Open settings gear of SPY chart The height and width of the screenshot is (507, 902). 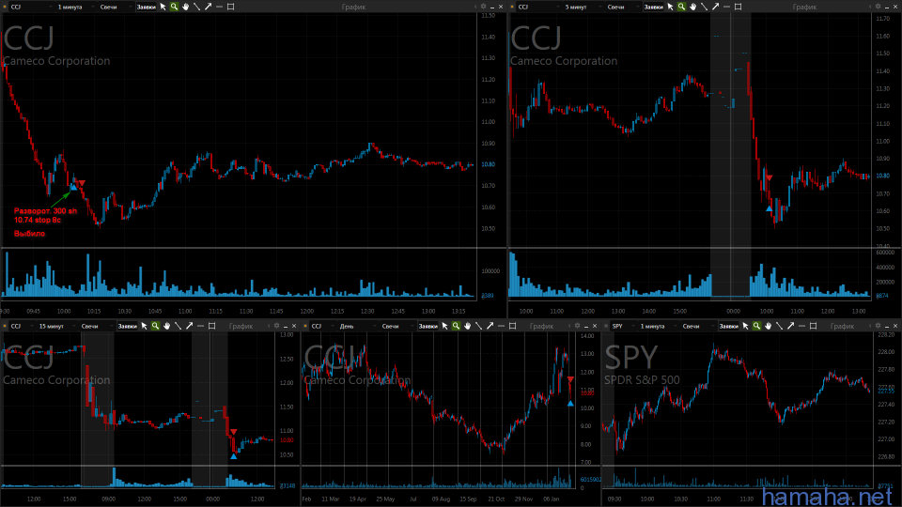[x=878, y=326]
